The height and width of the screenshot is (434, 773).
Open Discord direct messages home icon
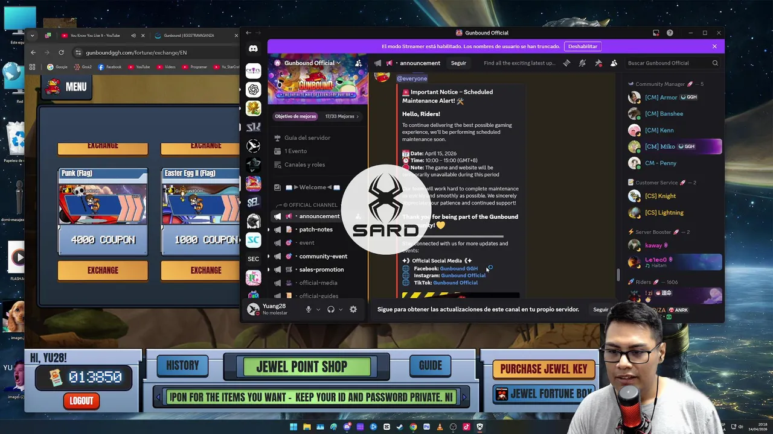pyautogui.click(x=253, y=49)
